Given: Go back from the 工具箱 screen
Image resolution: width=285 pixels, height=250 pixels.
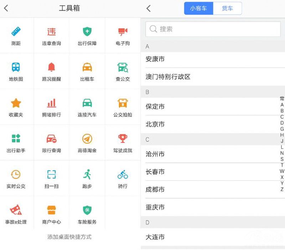Looking at the screenshot, I should (x=6, y=8).
